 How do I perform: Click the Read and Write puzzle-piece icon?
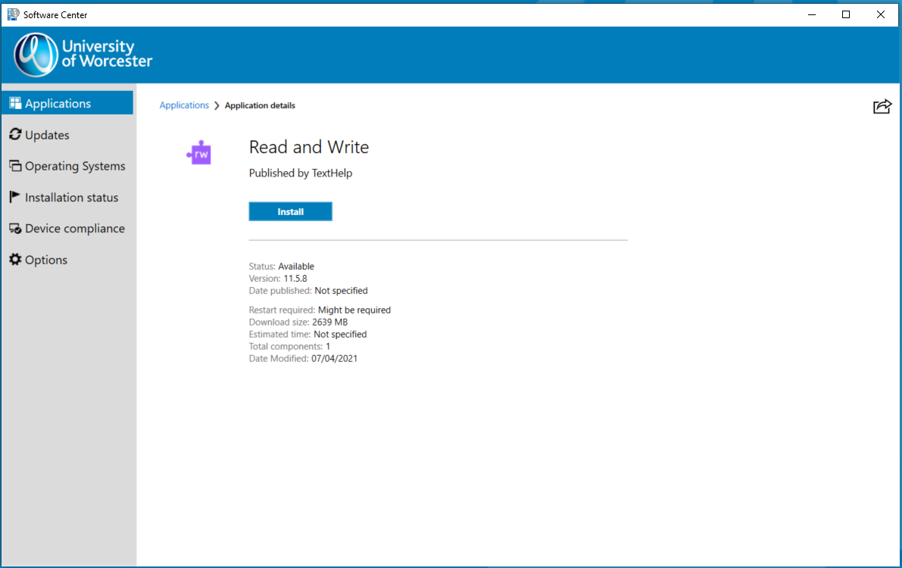(x=198, y=152)
